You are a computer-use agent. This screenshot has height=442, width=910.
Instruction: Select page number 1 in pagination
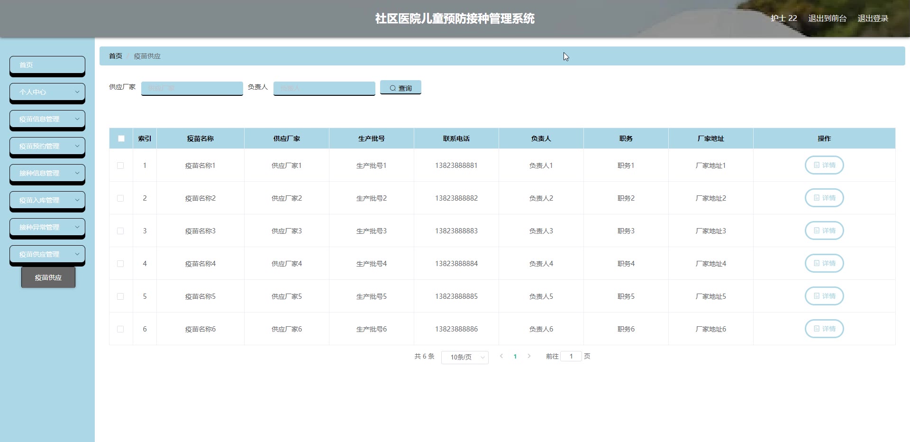[515, 356]
